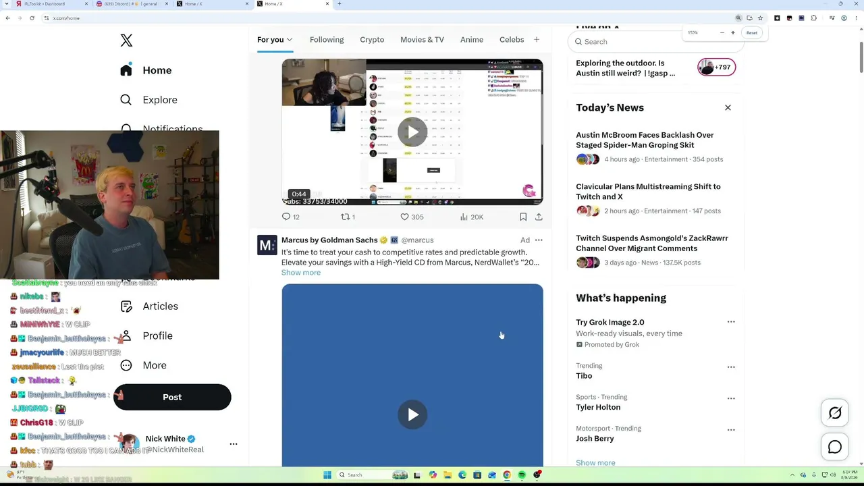Reload the page in the browser toolbar

tap(32, 18)
